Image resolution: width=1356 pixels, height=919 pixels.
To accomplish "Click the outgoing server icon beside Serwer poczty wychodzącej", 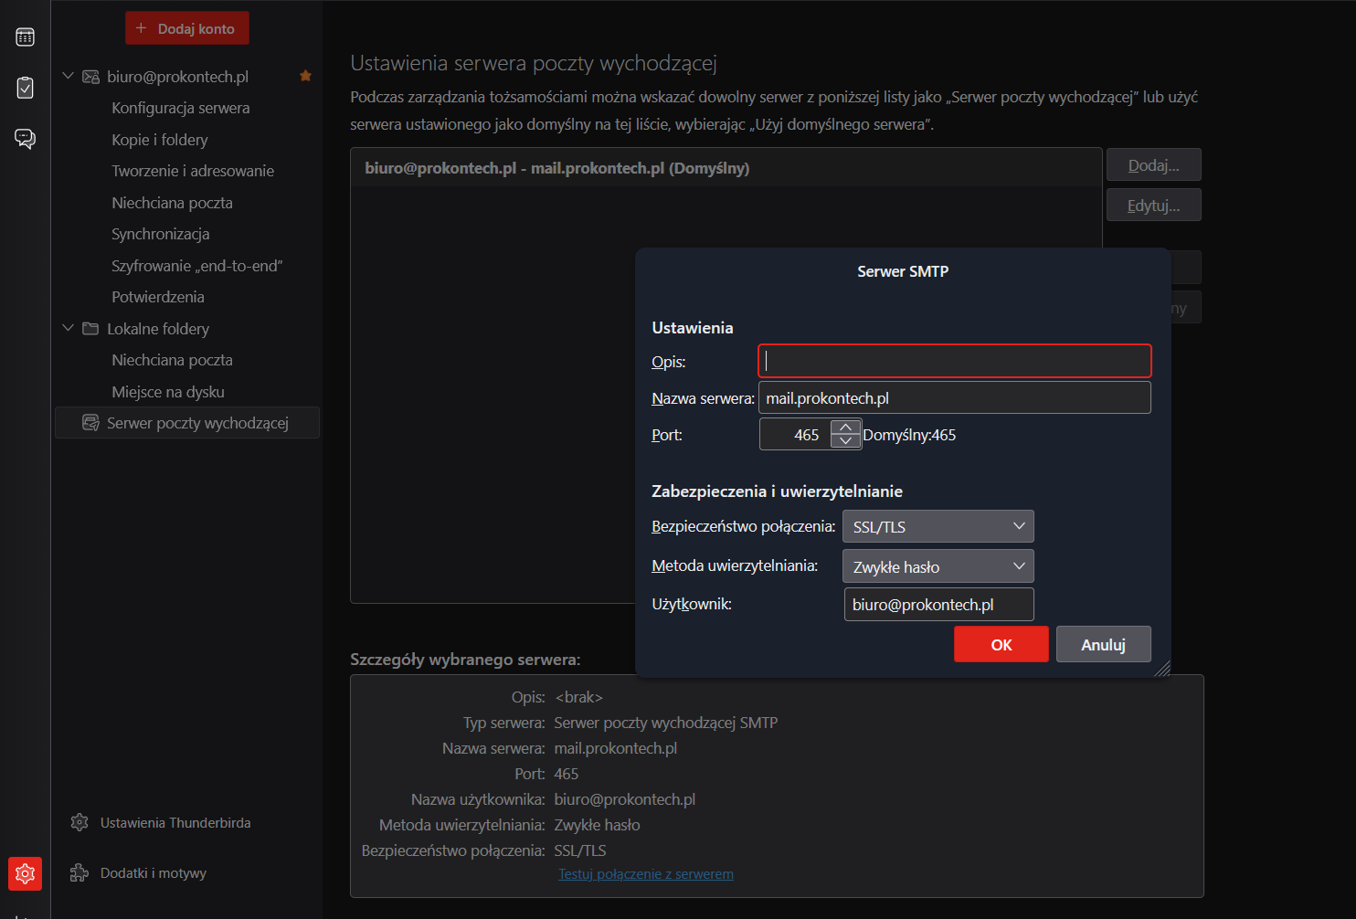I will (x=90, y=423).
